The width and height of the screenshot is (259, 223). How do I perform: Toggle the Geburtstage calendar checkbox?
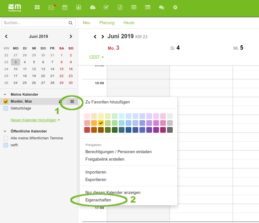tap(6, 108)
